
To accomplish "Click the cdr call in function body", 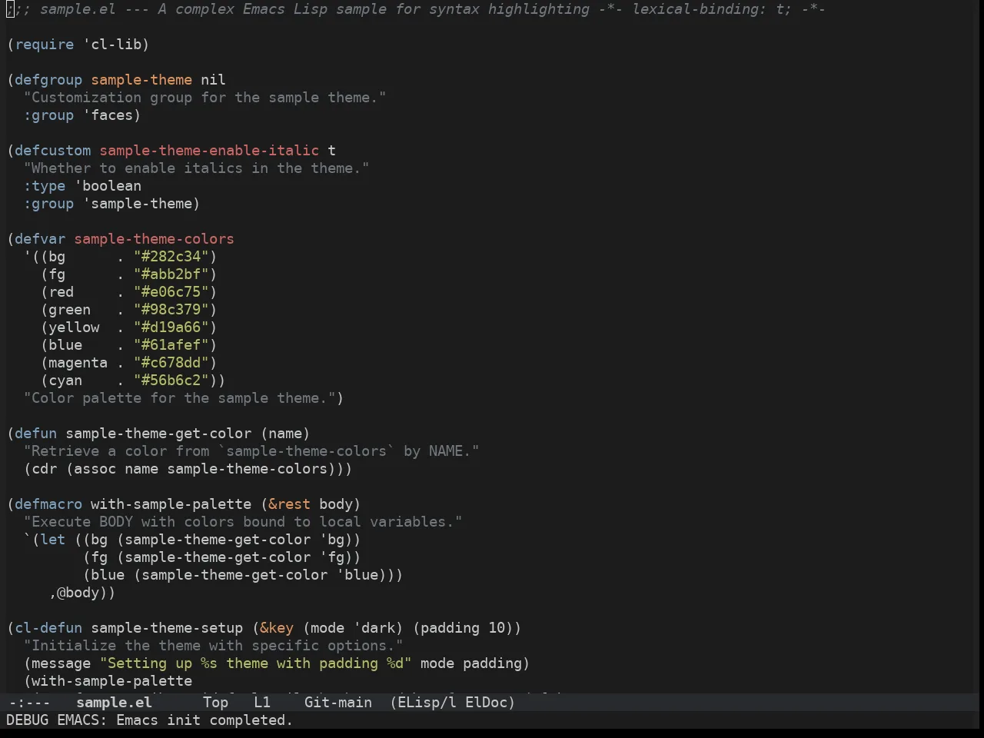I will (45, 469).
